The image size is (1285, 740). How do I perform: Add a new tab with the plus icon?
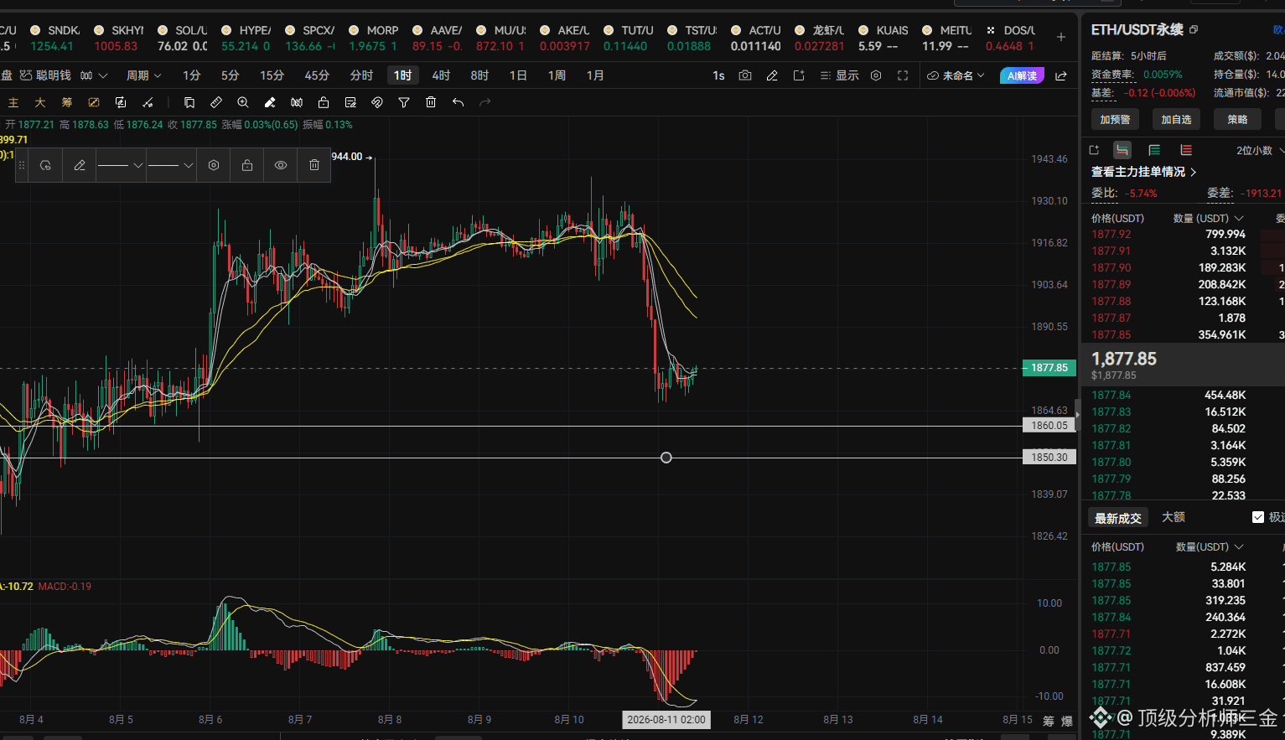point(1061,37)
